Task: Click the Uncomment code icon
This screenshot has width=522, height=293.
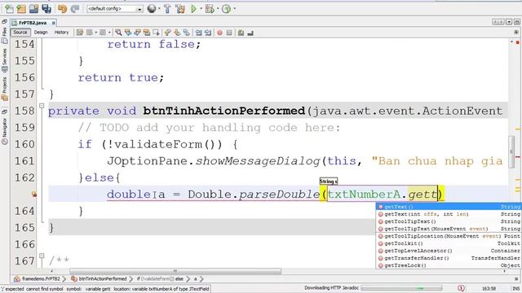Action: point(250,33)
